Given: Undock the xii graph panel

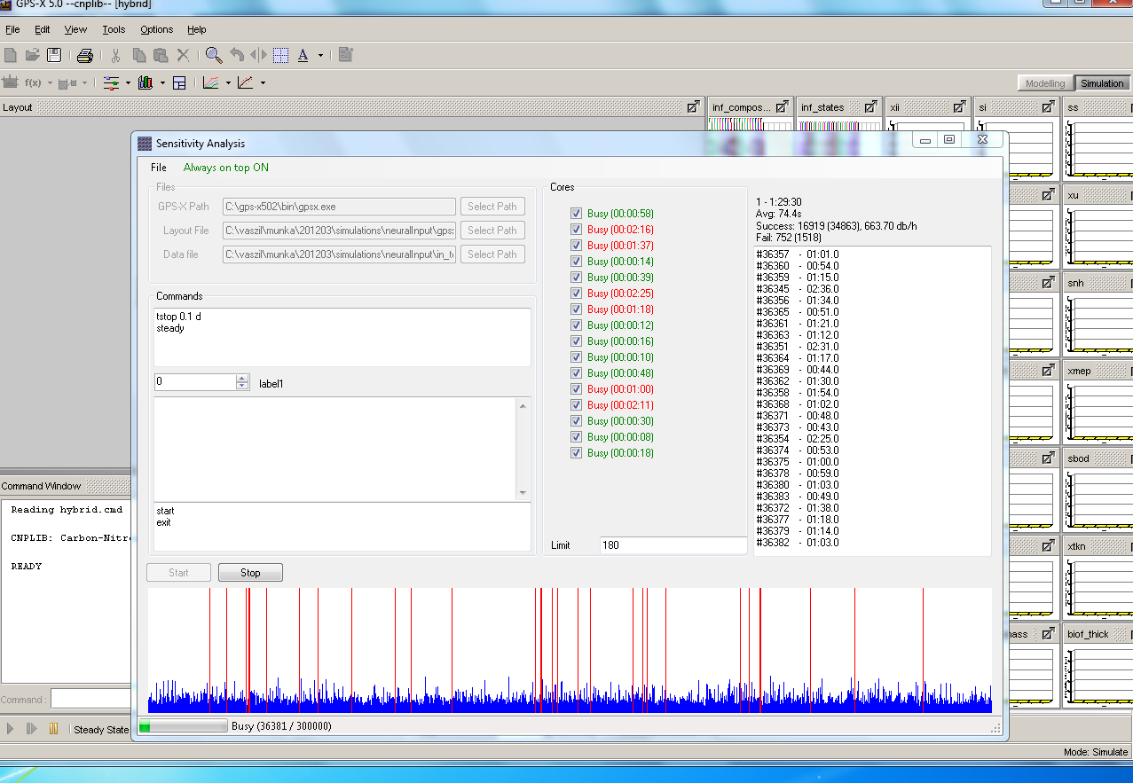Looking at the screenshot, I should pos(960,107).
